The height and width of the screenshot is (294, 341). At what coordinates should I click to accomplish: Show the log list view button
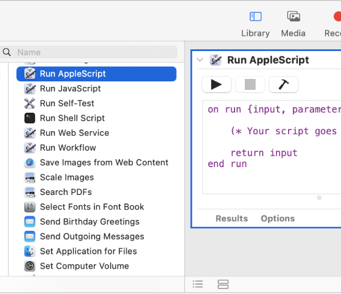(198, 284)
